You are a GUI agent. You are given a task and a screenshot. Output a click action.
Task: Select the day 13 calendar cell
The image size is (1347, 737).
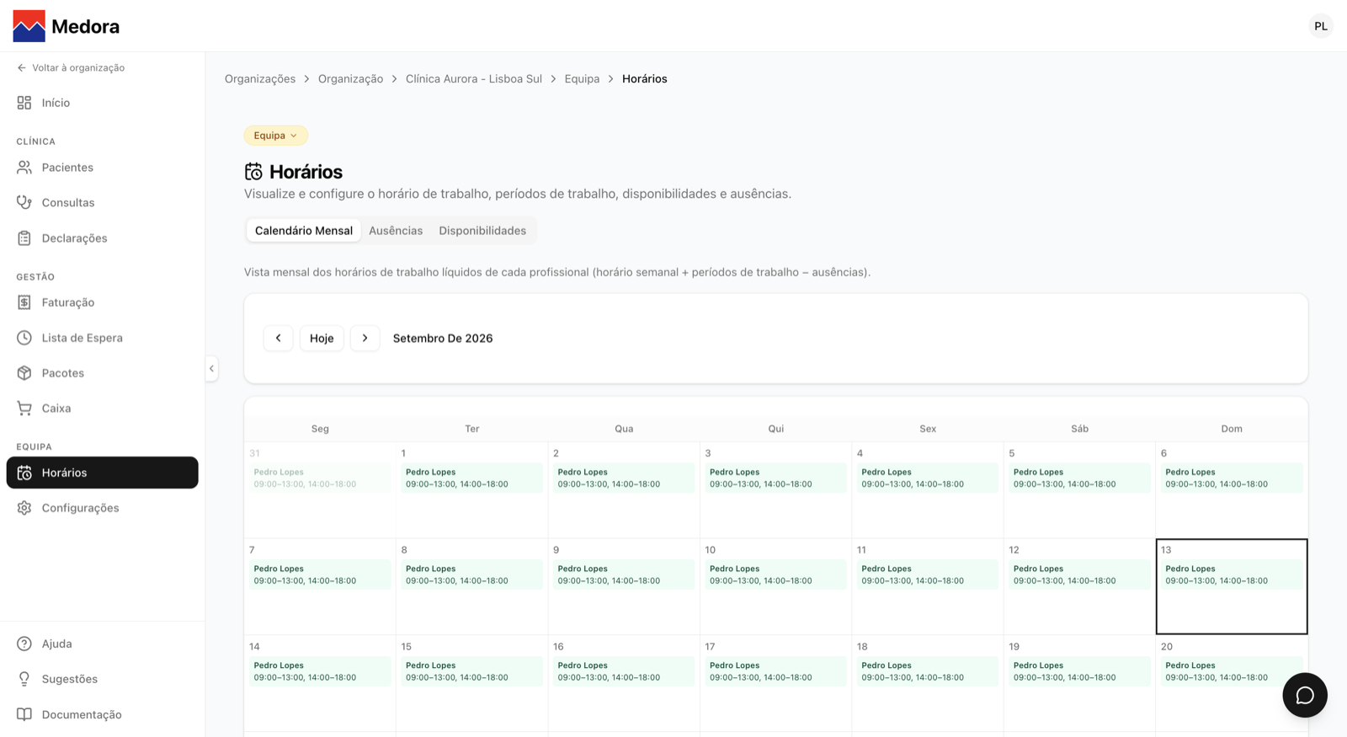coord(1232,586)
